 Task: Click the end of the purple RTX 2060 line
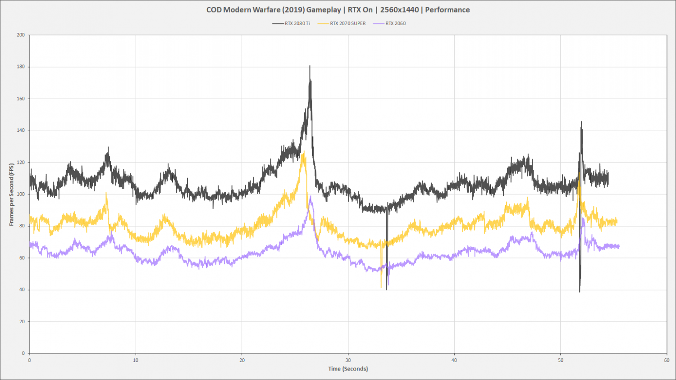(619, 246)
